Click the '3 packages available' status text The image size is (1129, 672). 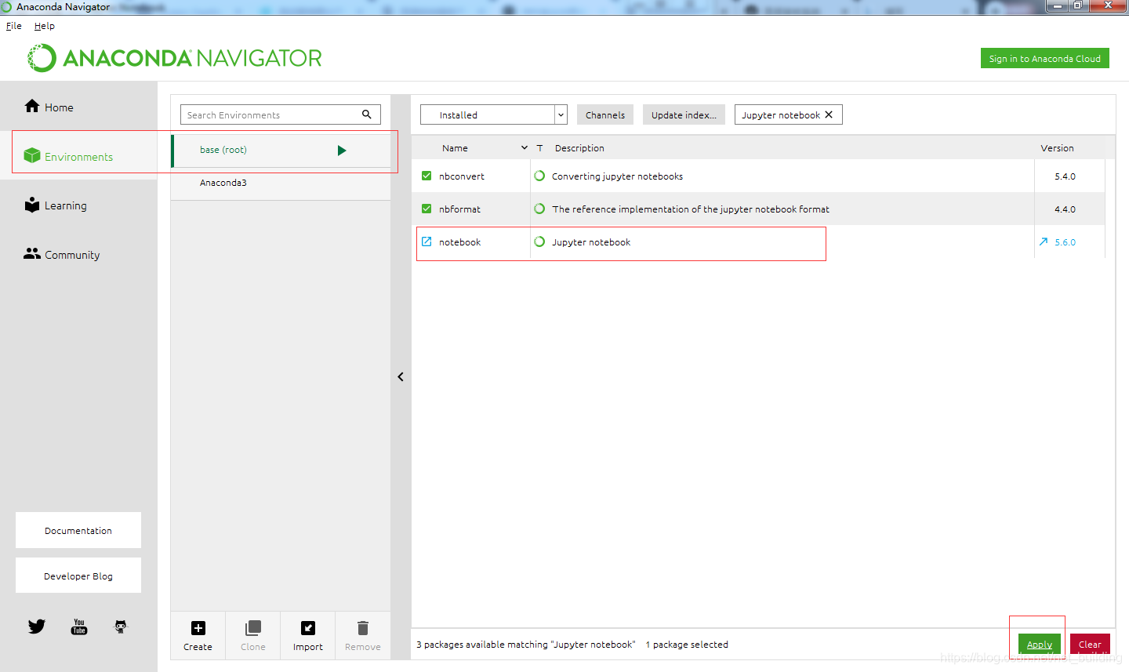coord(525,645)
